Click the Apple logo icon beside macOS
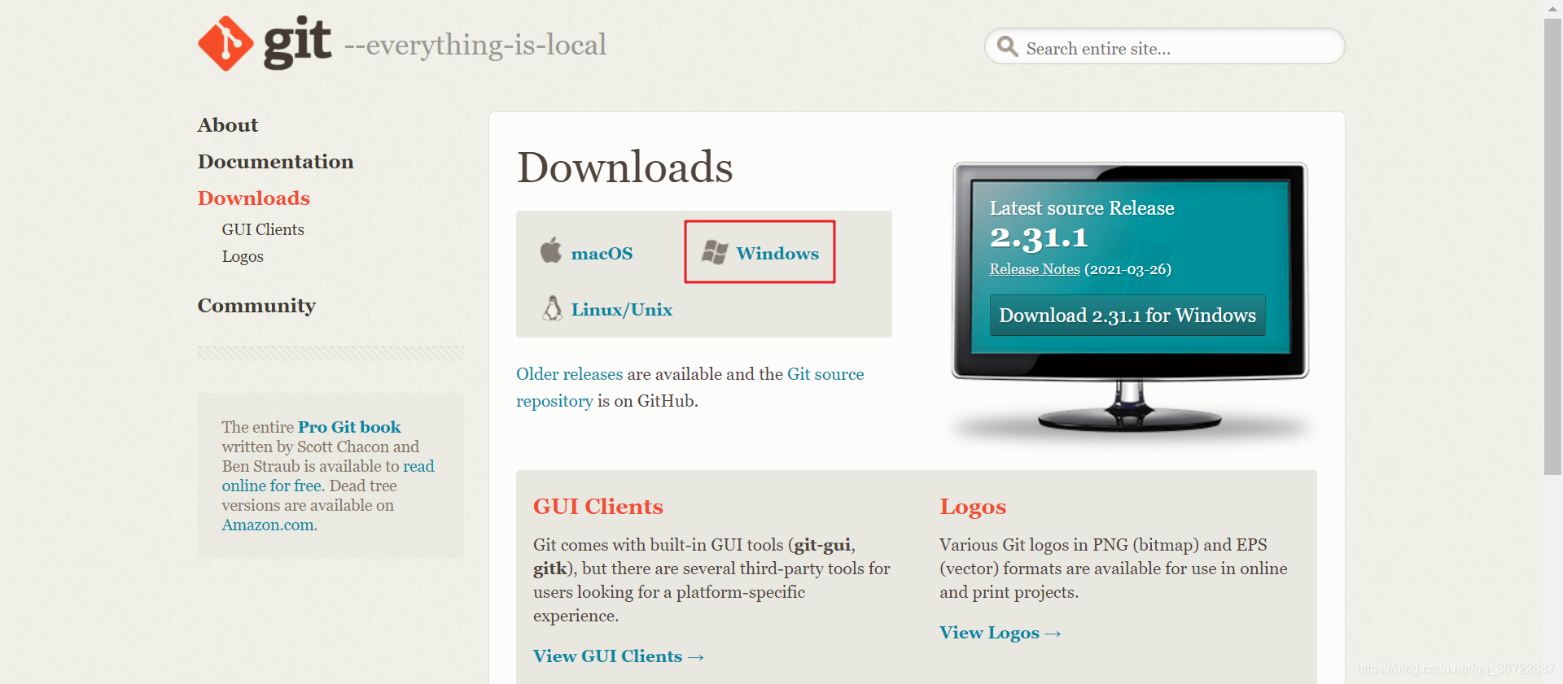1563x684 pixels. coord(551,251)
